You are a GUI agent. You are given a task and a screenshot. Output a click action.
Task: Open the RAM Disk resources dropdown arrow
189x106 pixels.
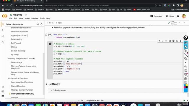click(179, 23)
